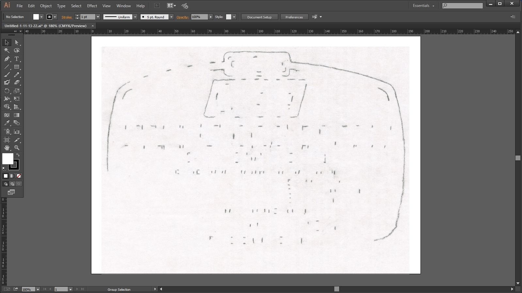Pick the Slice tool
Screen dimensions: 522x293
(17, 140)
